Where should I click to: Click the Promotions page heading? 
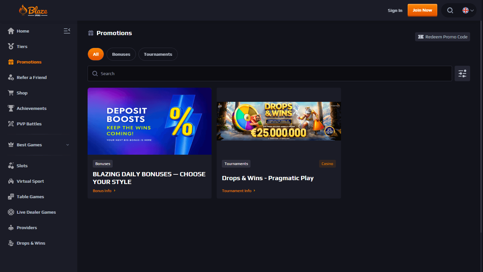pyautogui.click(x=114, y=33)
